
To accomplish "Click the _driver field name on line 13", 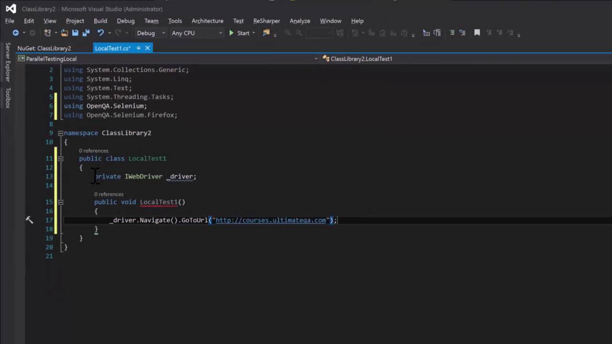I will 179,176.
